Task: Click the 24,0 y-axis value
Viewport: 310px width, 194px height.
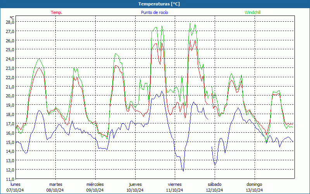Action: (x=10, y=59)
